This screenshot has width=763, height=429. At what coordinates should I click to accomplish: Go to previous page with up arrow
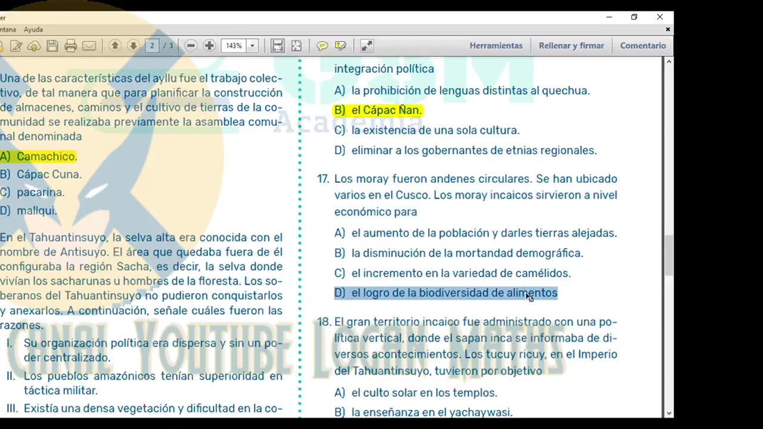pos(115,46)
